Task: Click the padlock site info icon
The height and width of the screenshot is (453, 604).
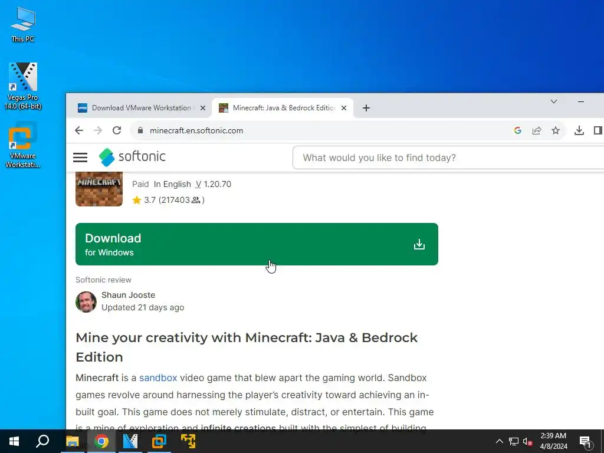Action: click(x=140, y=130)
